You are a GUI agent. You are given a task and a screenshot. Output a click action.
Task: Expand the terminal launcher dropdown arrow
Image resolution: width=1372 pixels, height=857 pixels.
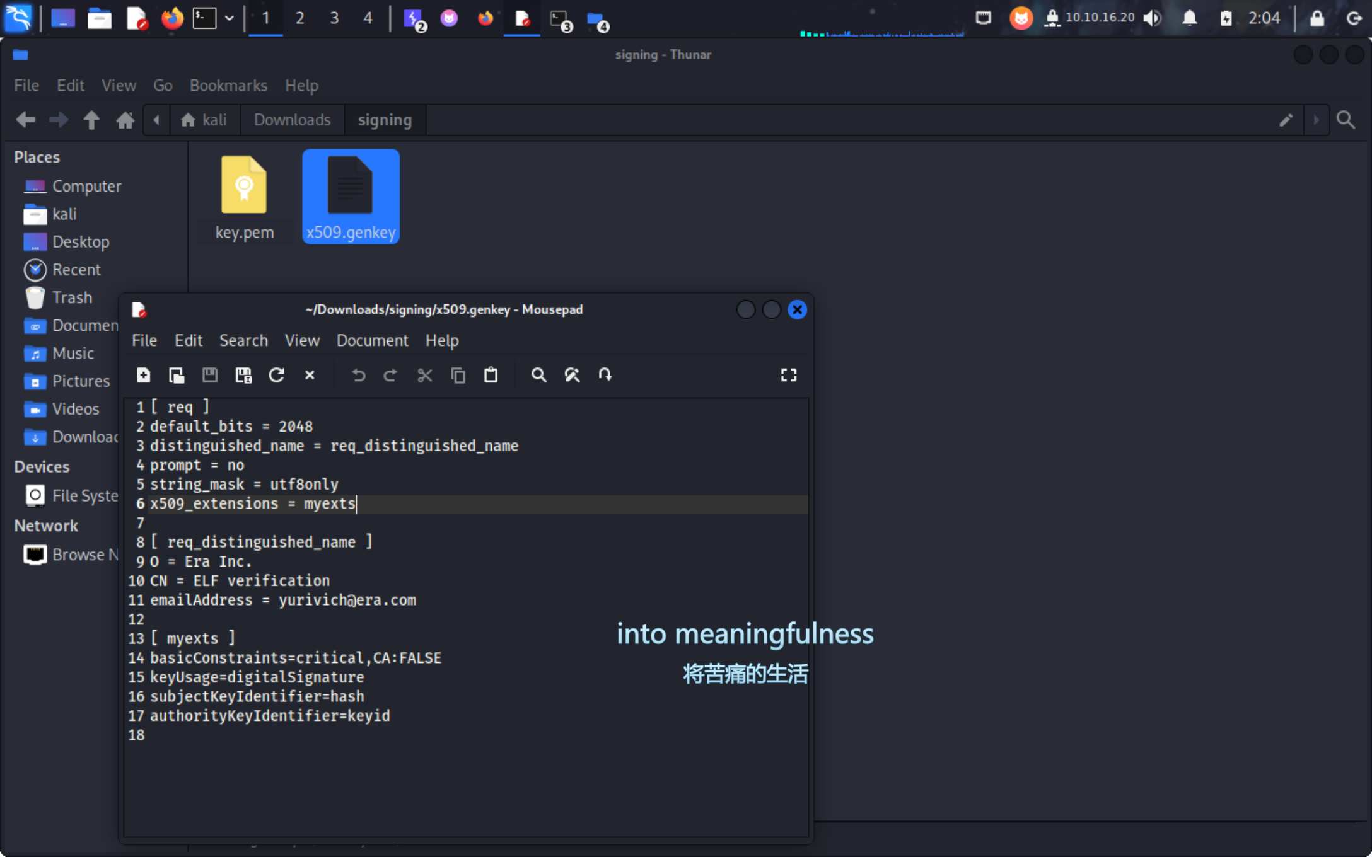coord(230,18)
